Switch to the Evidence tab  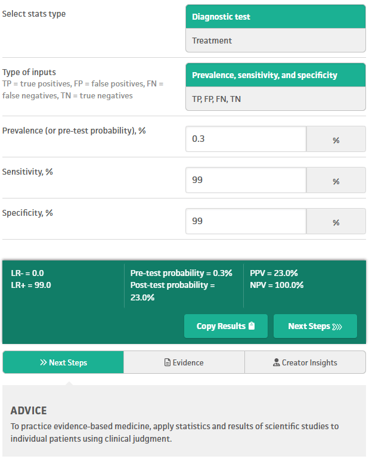184,362
